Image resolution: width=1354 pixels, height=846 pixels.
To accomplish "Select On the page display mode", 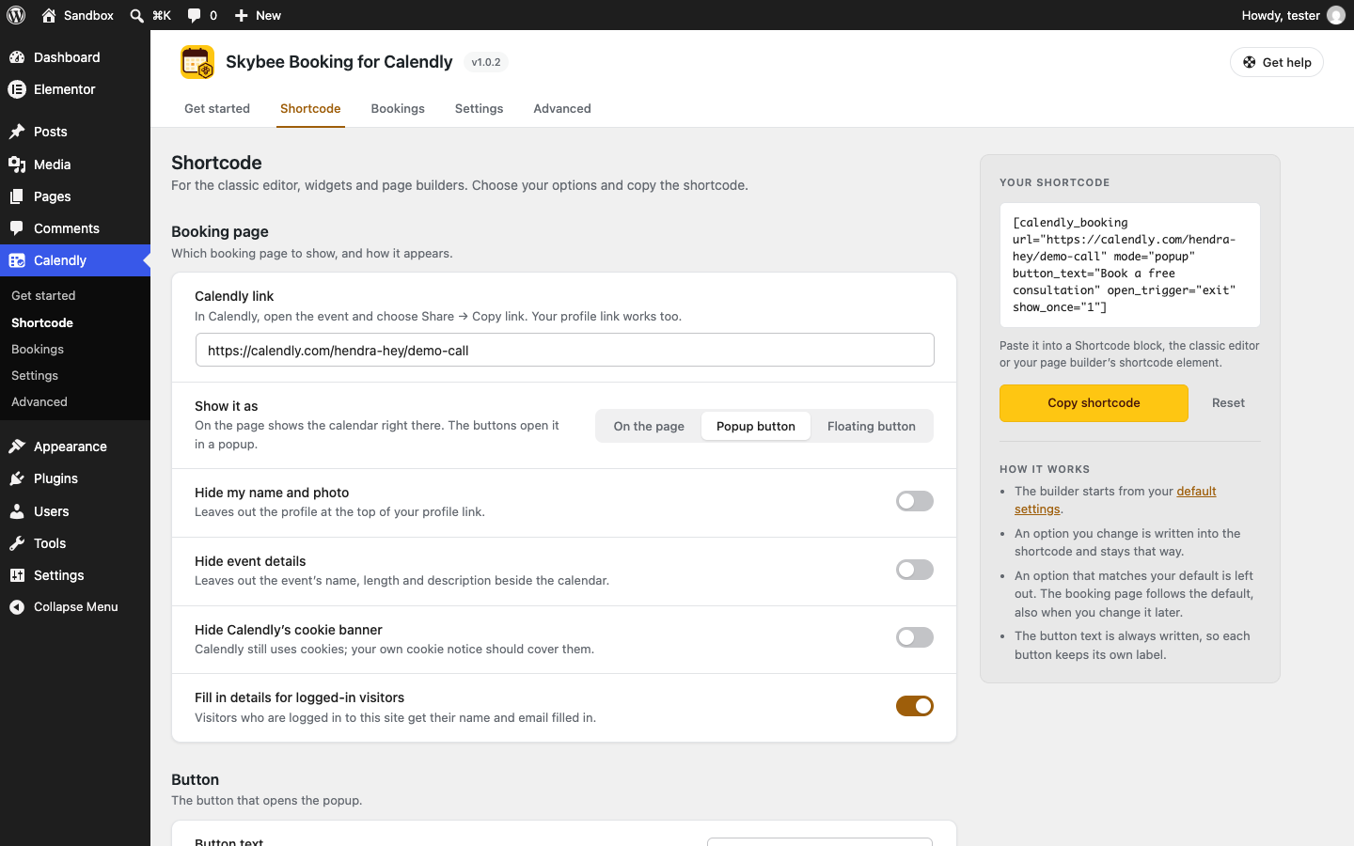I will (x=649, y=426).
